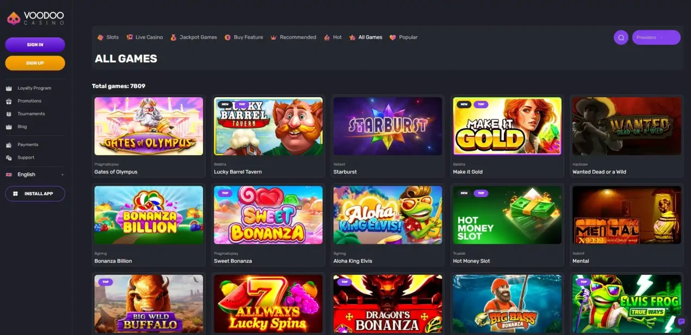Click the Hot Money Slot title text
This screenshot has width=691, height=335.
(x=471, y=261)
